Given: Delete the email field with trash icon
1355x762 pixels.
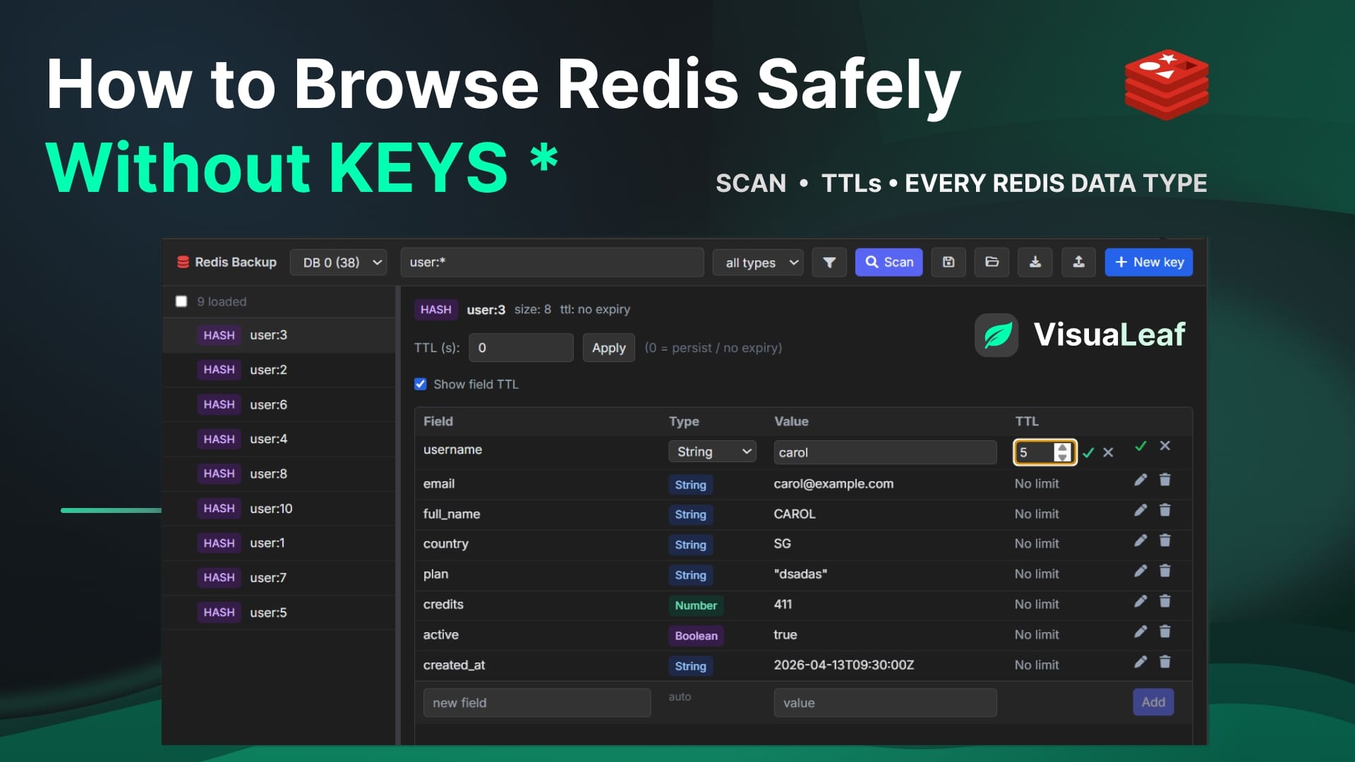Looking at the screenshot, I should (x=1165, y=480).
